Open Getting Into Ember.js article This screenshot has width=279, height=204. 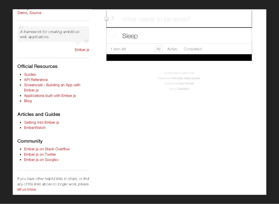(41, 122)
